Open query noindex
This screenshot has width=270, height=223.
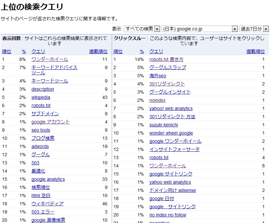click(157, 100)
